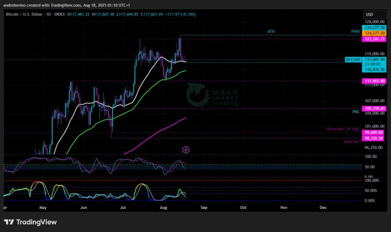Click the 111,965.80 level price label
The image size is (391, 232).
tap(375, 81)
